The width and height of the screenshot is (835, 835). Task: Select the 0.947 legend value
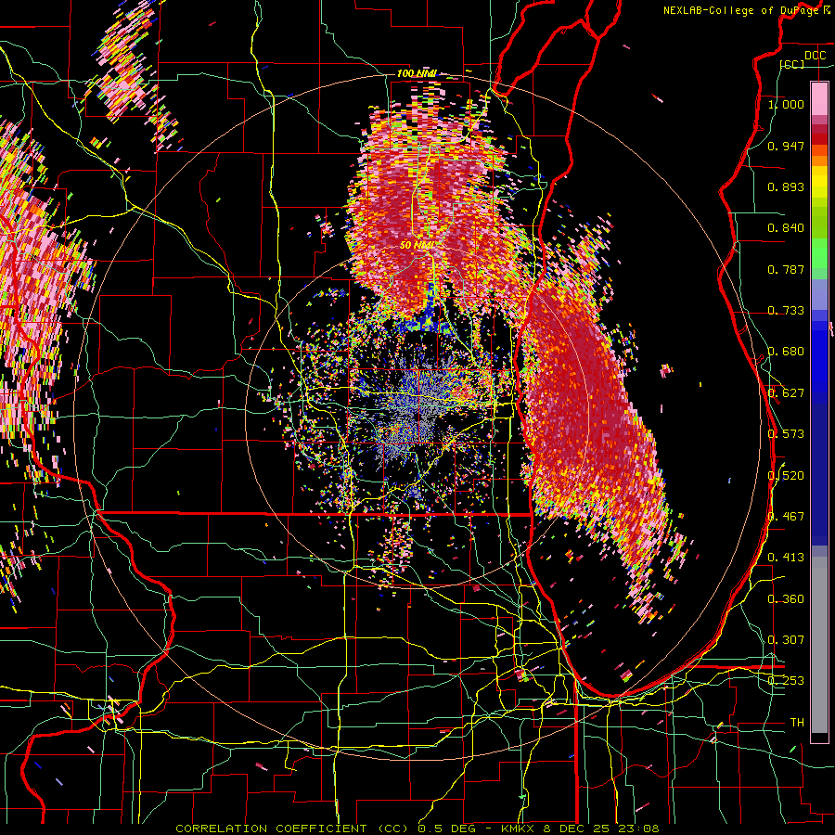[x=786, y=146]
